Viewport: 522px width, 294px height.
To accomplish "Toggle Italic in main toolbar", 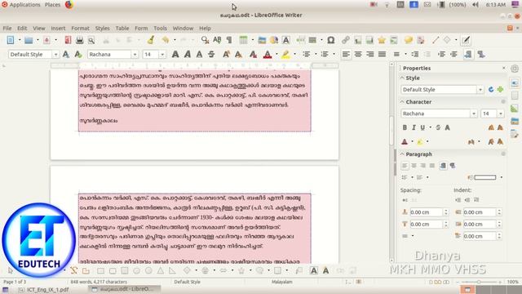I will click(188, 55).
